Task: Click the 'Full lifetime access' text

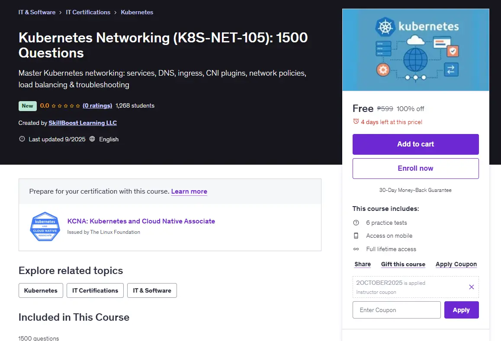Action: 391,249
